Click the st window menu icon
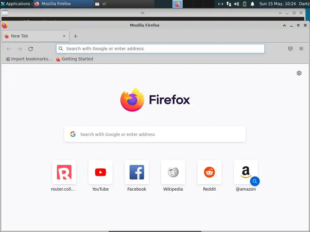 [5, 13]
